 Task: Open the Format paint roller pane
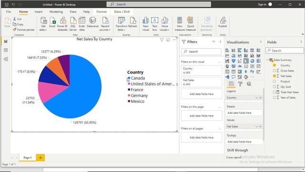point(240,84)
